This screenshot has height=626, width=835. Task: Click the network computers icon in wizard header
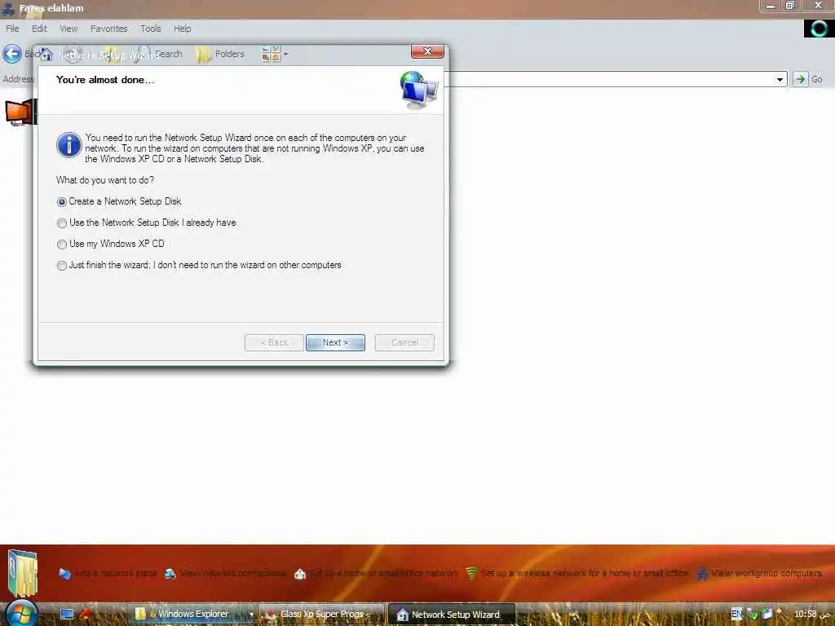click(x=419, y=90)
